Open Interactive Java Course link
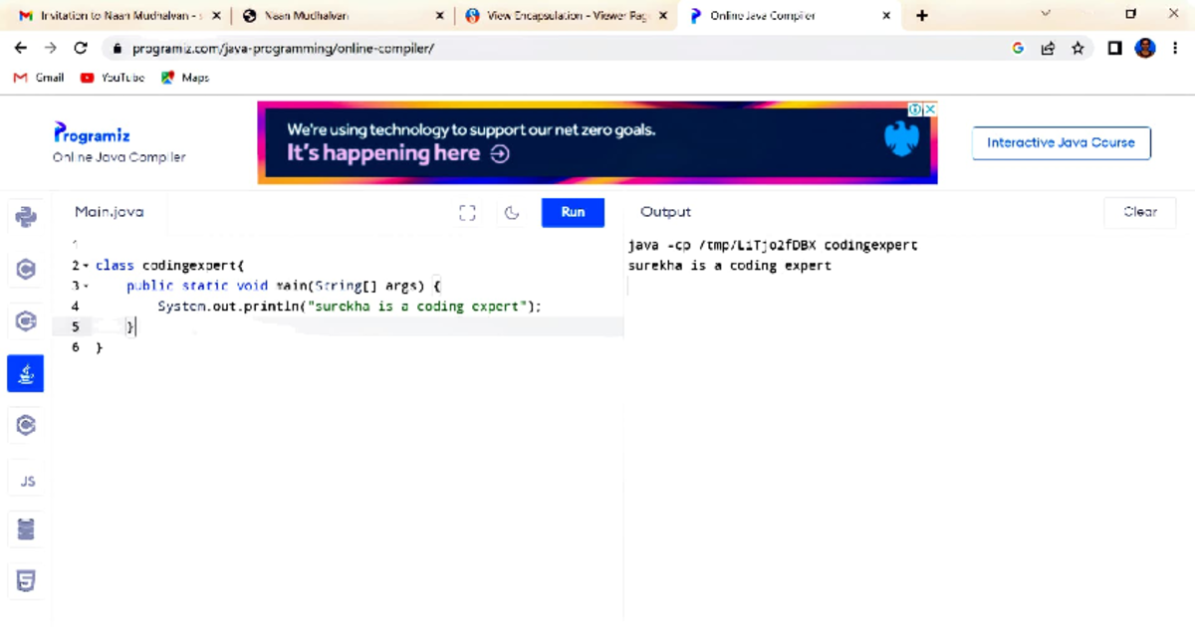Screen dimensions: 1195x627 click(1061, 142)
